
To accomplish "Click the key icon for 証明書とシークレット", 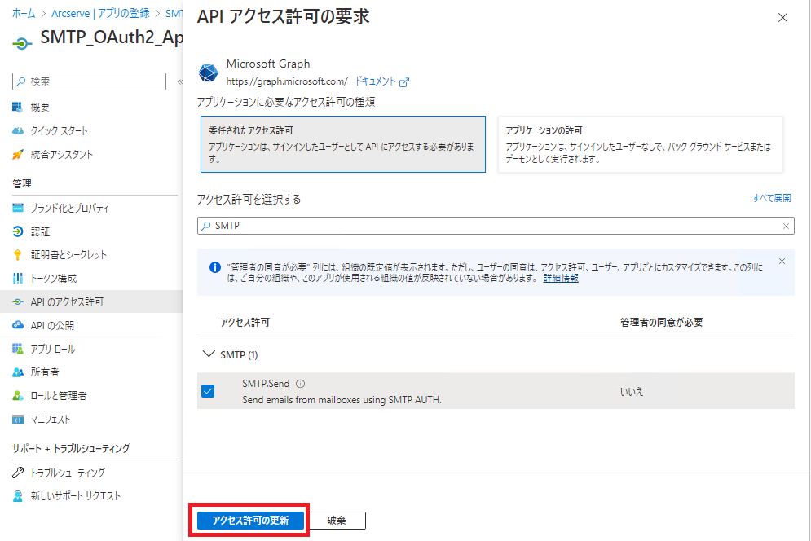I will [x=18, y=254].
